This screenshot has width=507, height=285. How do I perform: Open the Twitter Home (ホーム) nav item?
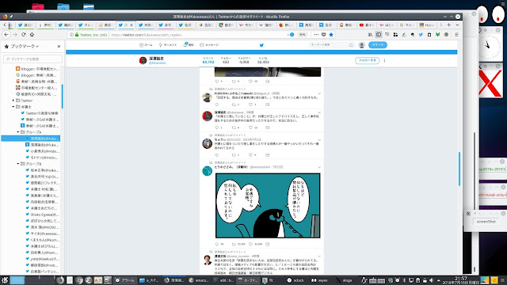pyautogui.click(x=146, y=45)
